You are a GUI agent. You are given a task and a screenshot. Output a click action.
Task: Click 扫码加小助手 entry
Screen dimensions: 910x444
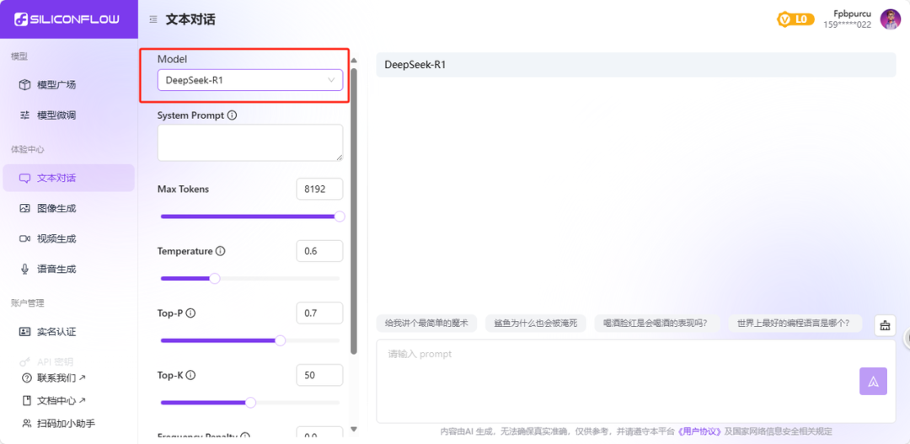[x=67, y=423]
